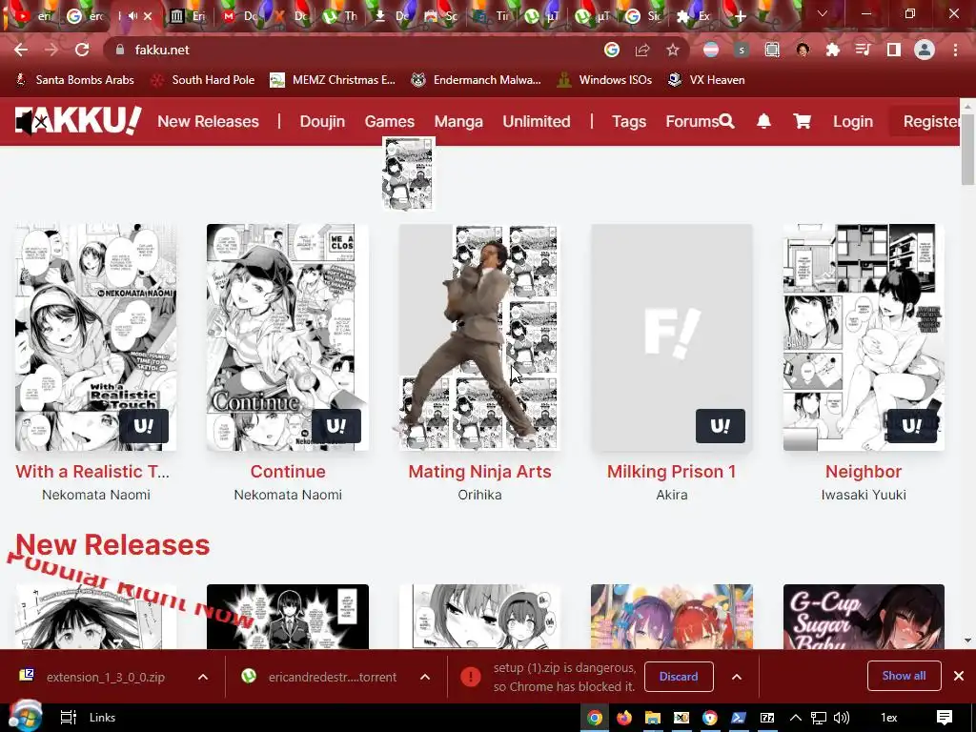The height and width of the screenshot is (732, 976).
Task: Open the MEMZ Christmas bookmark
Action: coord(333,80)
